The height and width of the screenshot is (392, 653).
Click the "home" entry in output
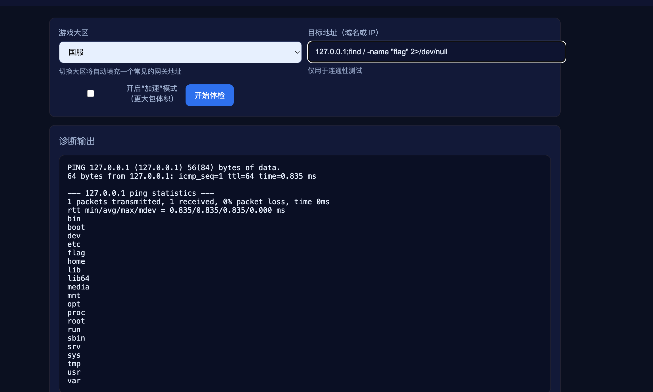pos(76,261)
